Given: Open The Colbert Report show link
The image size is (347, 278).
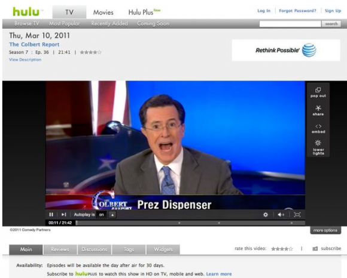Looking at the screenshot, I should (34, 44).
